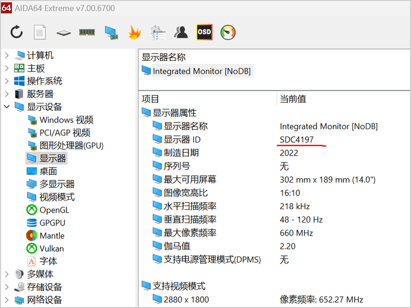Expand the 网络设备 tree node
The width and height of the screenshot is (411, 308).
click(x=7, y=300)
